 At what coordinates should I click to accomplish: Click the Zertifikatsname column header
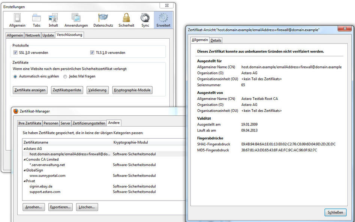click(x=67, y=142)
